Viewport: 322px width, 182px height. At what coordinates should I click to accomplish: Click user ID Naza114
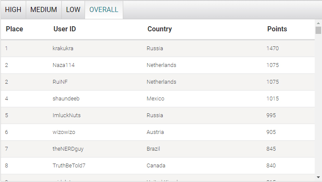tap(64, 65)
